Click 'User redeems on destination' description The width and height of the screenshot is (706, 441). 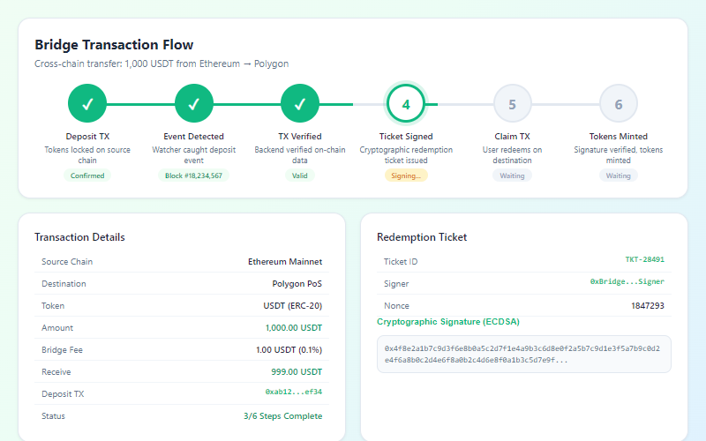512,155
